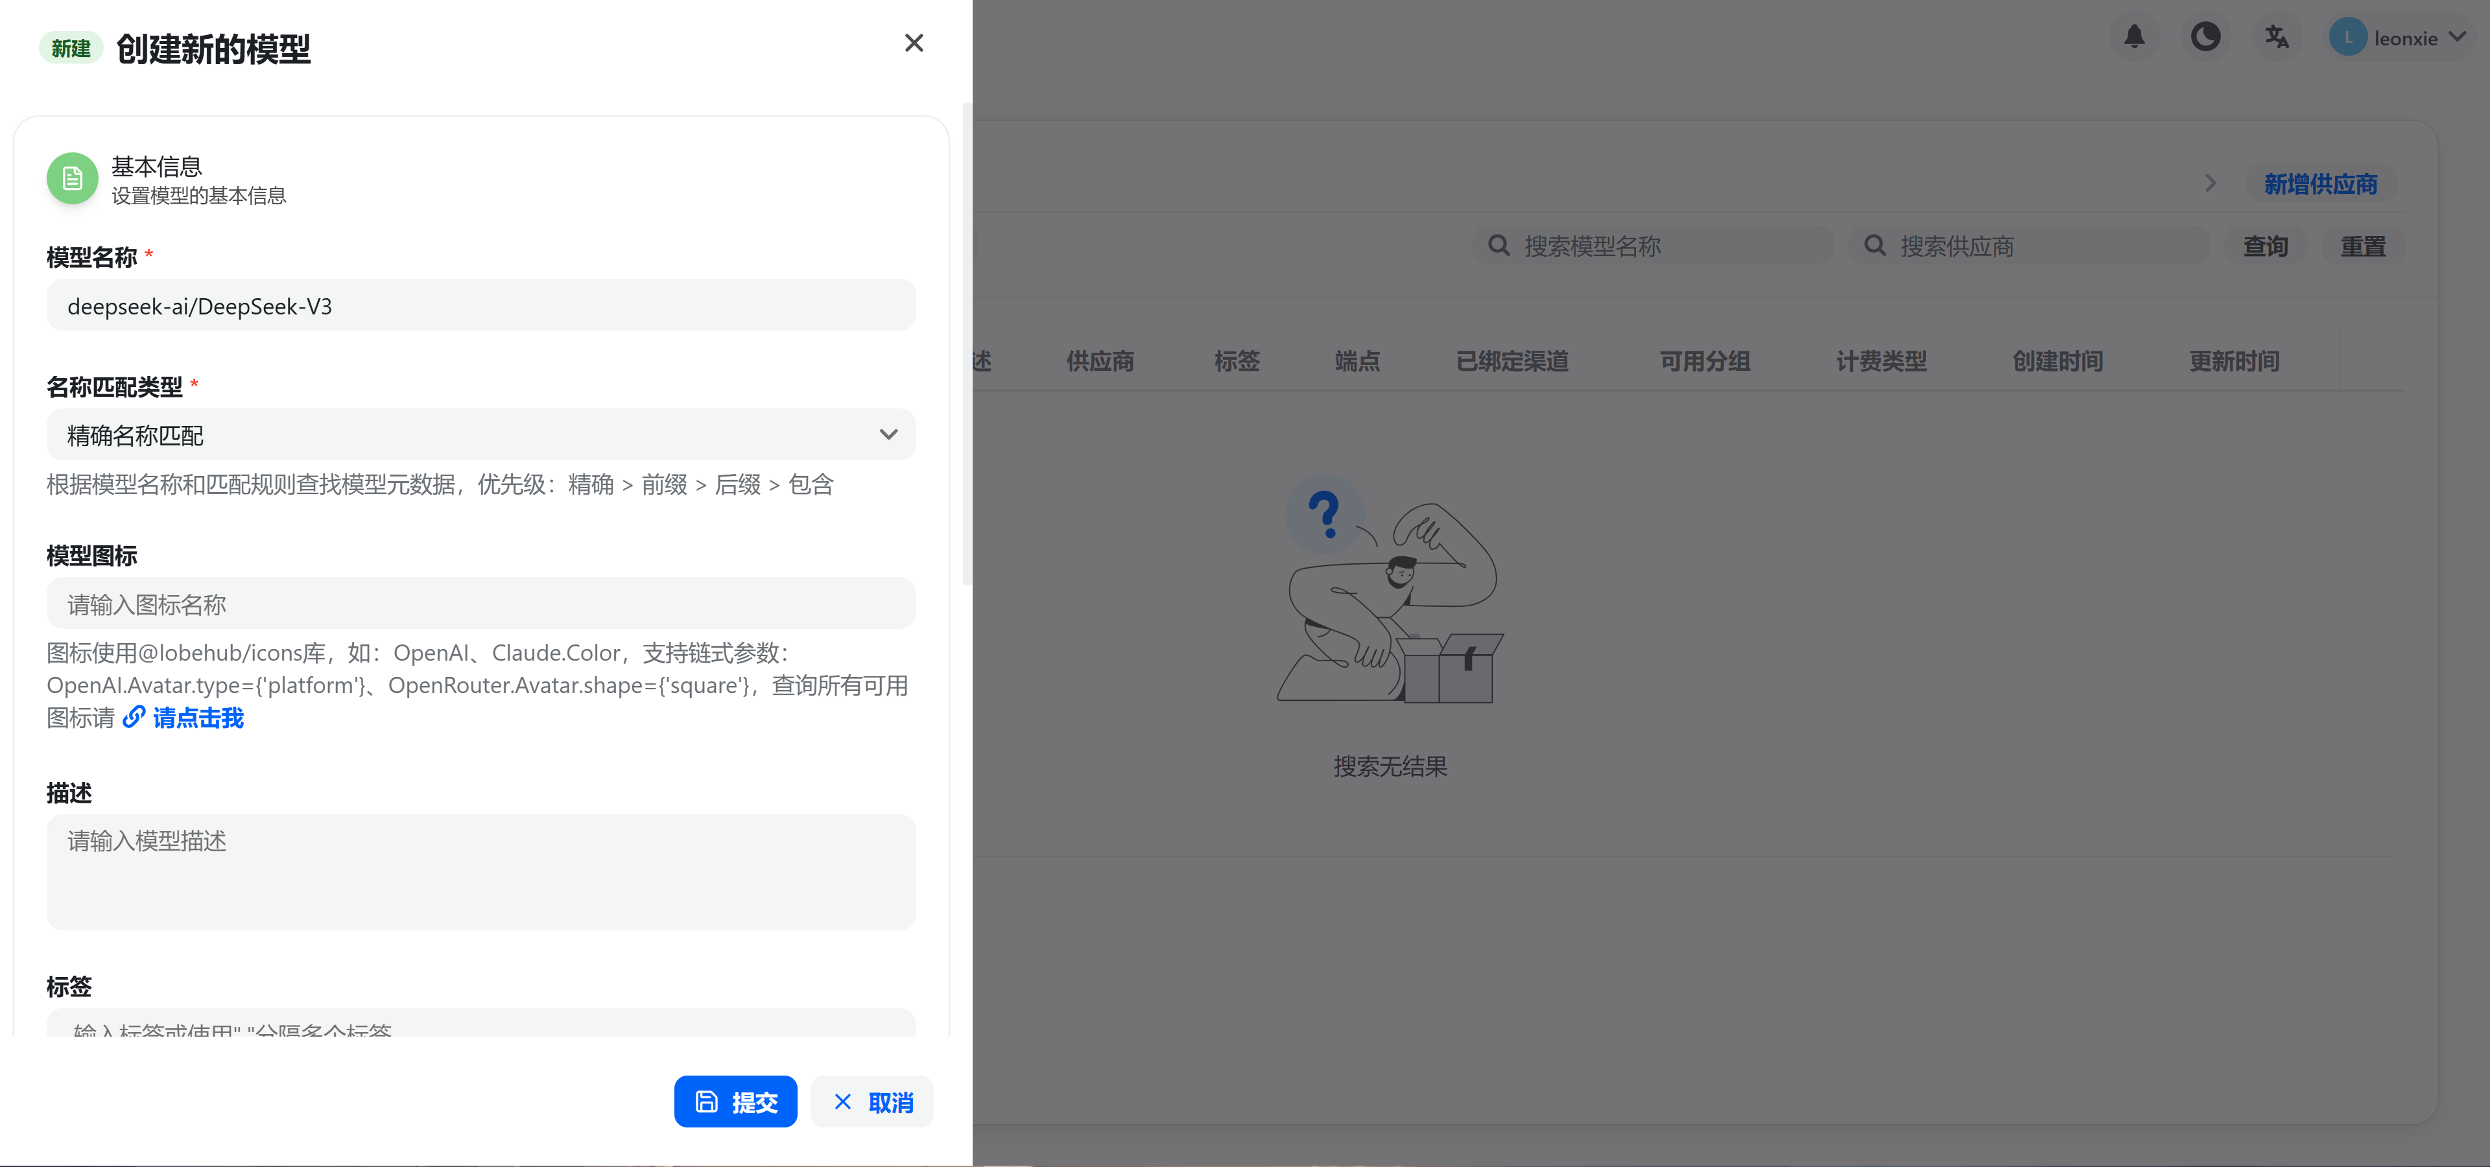Click the chevron next to 新增供应商

(2210, 183)
